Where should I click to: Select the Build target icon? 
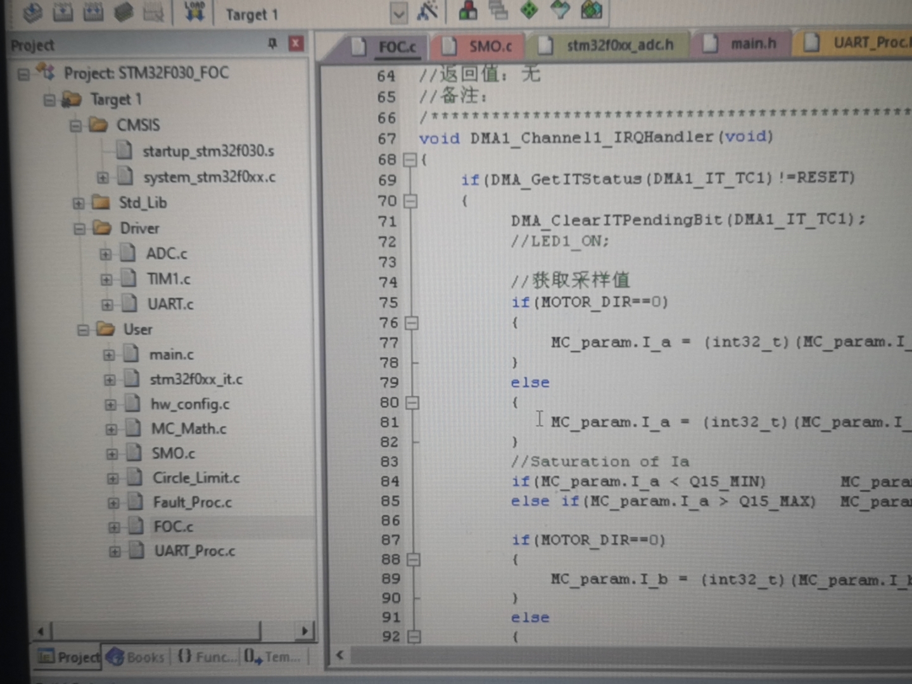(x=62, y=11)
